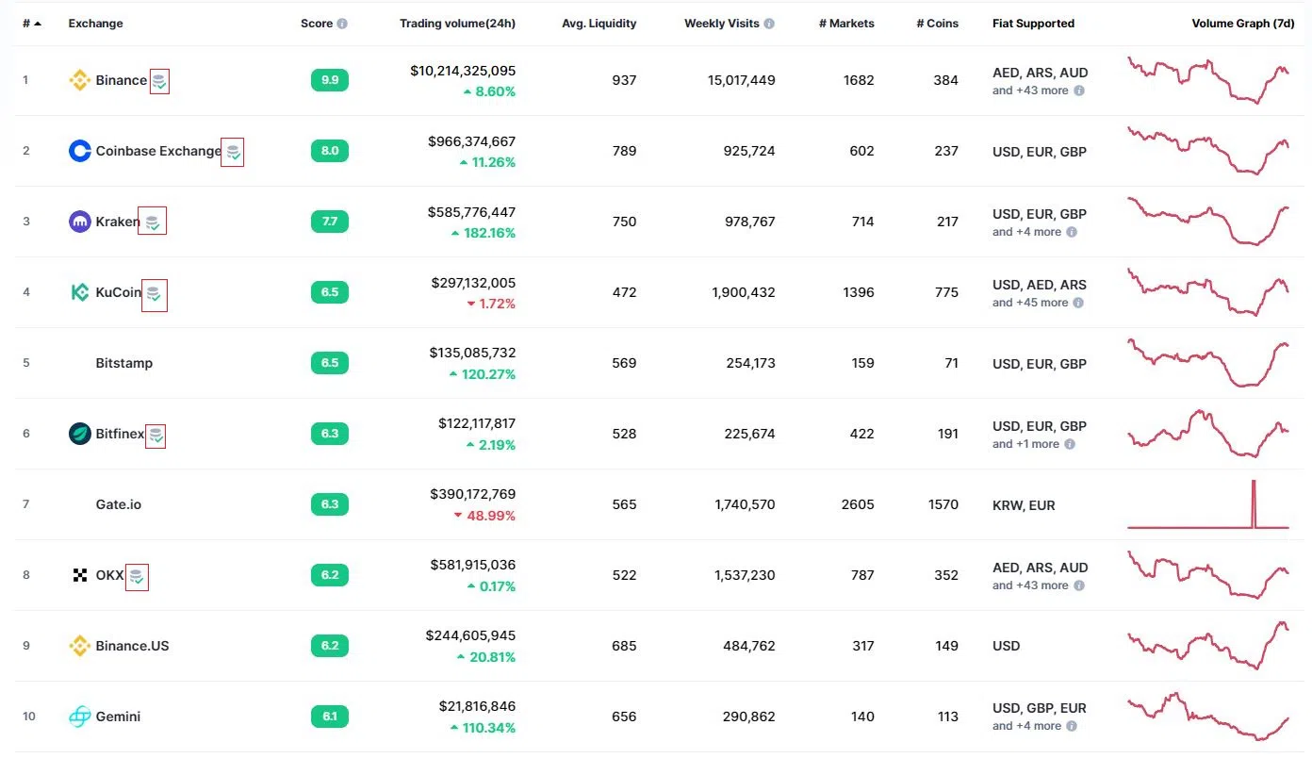Expand Binance's 'and +43 more' fiat list
Screen dimensions: 1312x758
(x=1030, y=91)
